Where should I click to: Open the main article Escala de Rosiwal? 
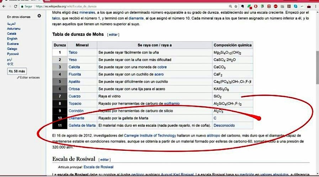[x=99, y=167]
